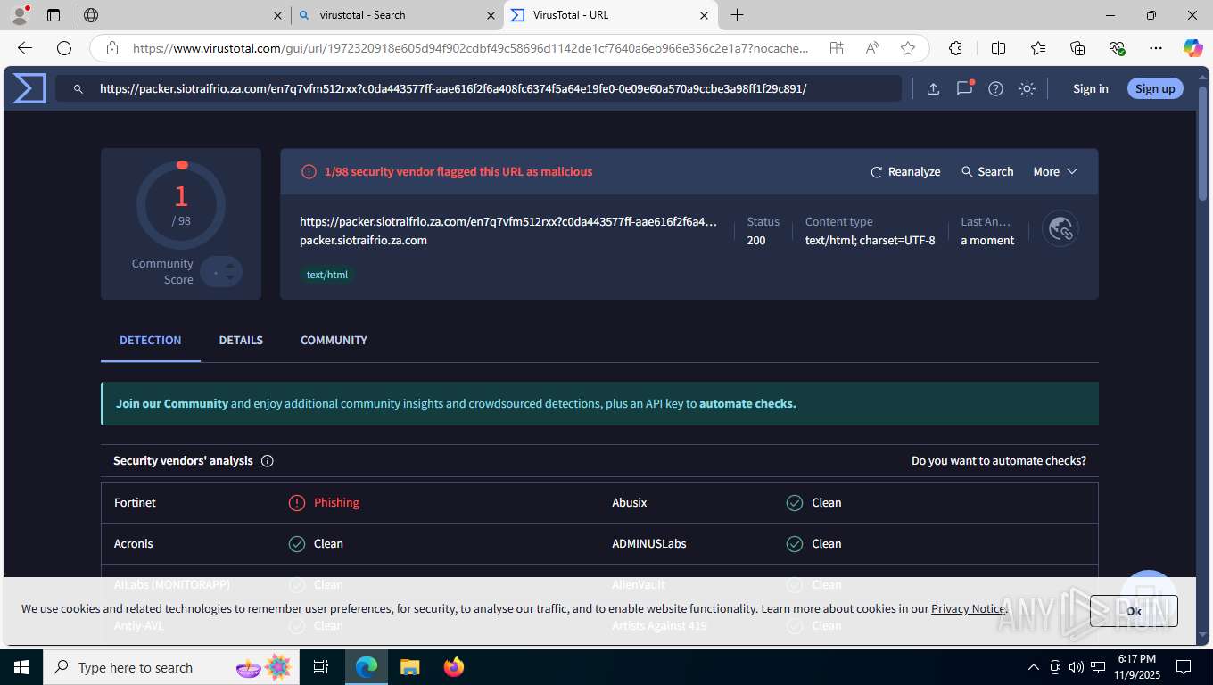
Task: Click the volume speaker icon in tray
Action: (x=1077, y=667)
